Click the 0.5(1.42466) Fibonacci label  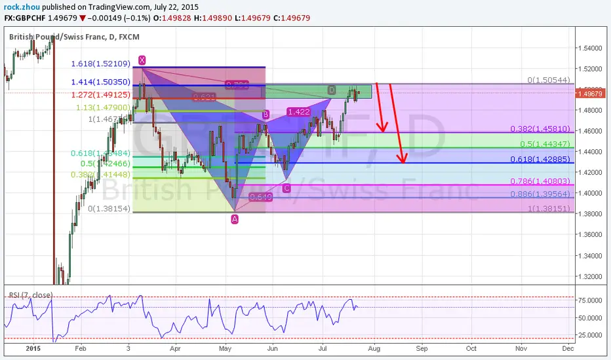[105, 164]
